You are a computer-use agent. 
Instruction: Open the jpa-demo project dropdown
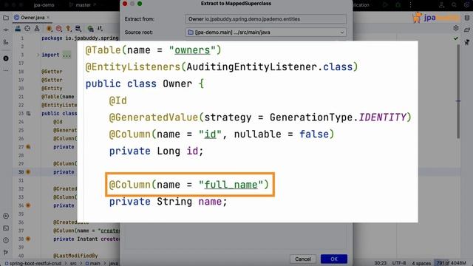[44, 5]
